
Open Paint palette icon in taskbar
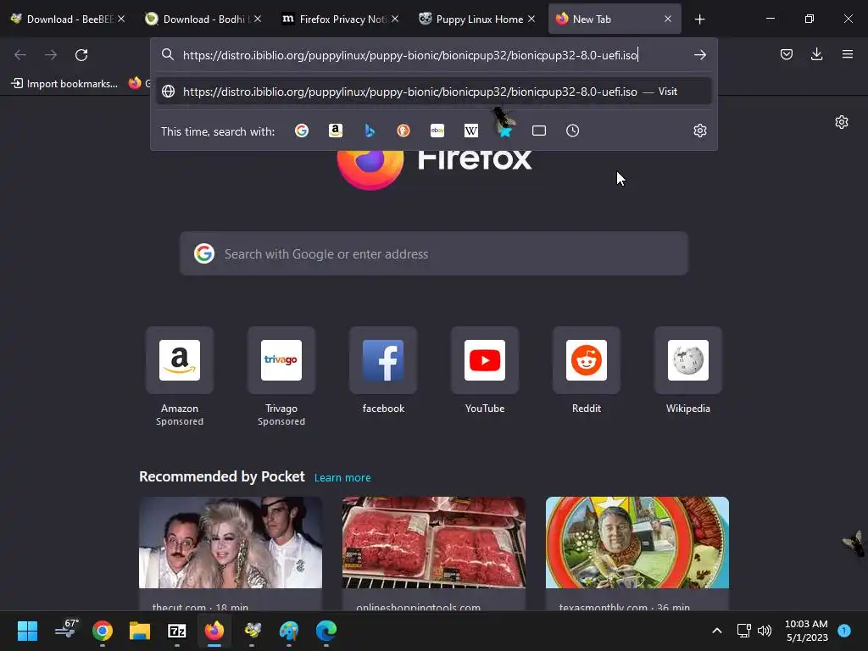289,631
